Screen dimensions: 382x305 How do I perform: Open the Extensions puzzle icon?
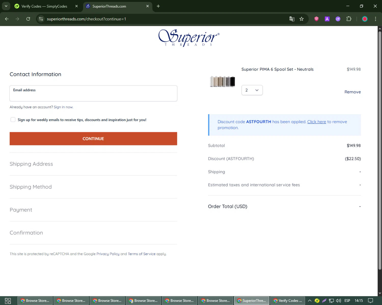click(x=349, y=19)
